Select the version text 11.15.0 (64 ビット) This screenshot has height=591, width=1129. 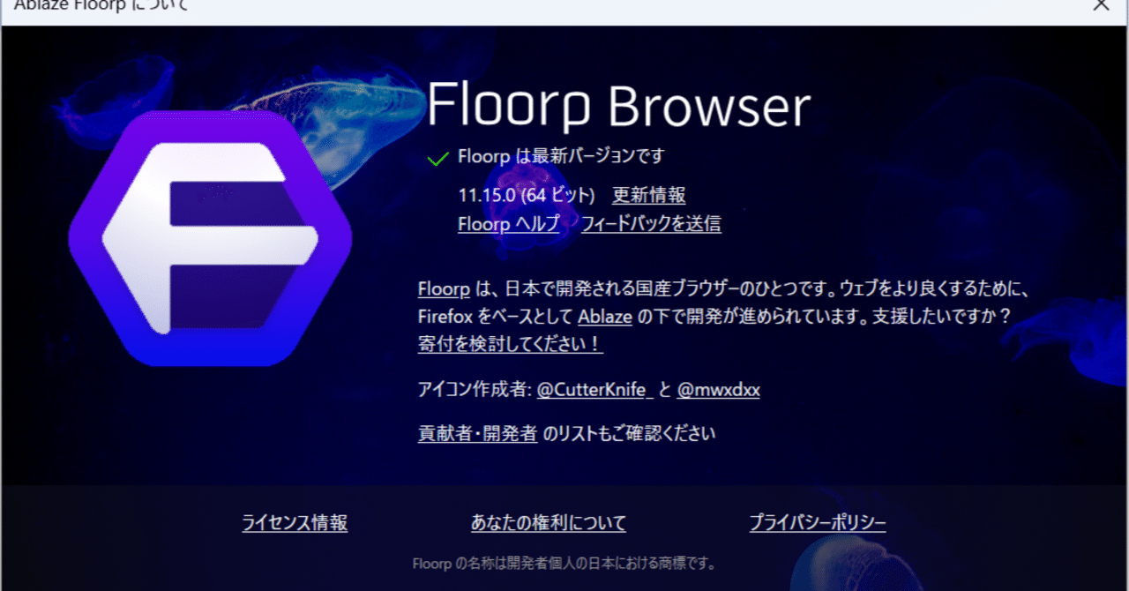527,195
